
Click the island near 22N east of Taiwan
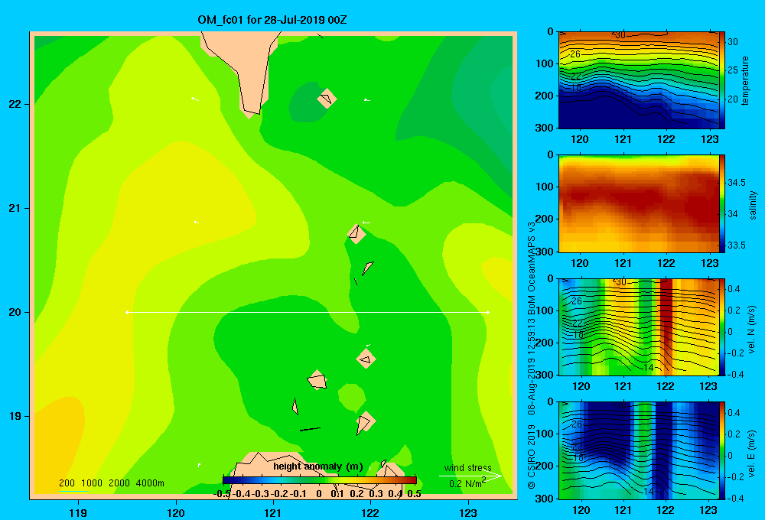tap(327, 98)
